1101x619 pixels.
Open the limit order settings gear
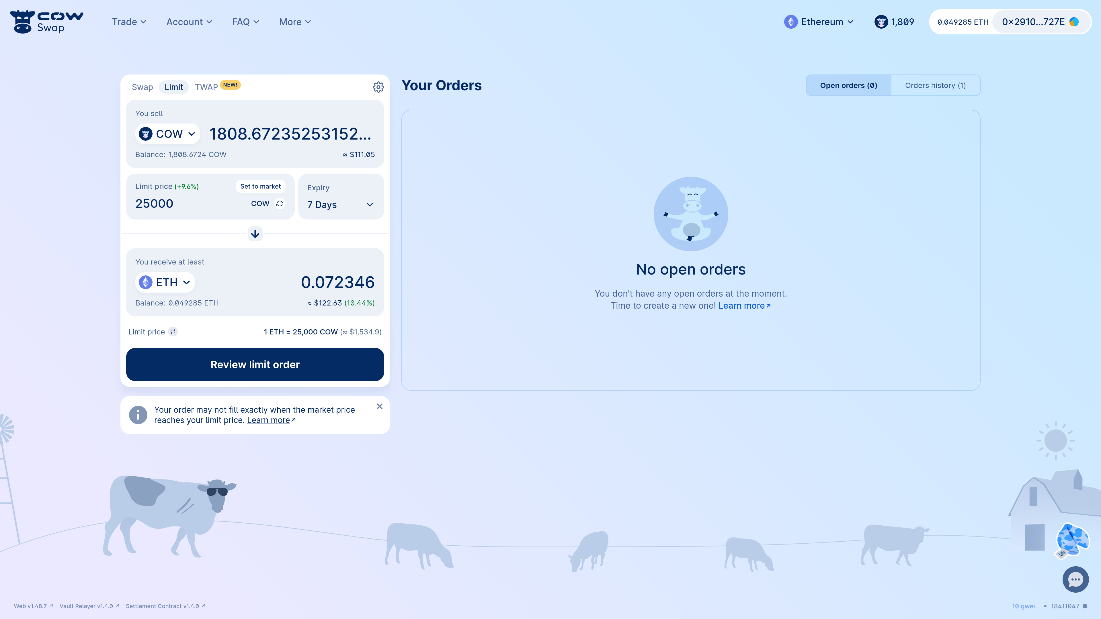378,87
